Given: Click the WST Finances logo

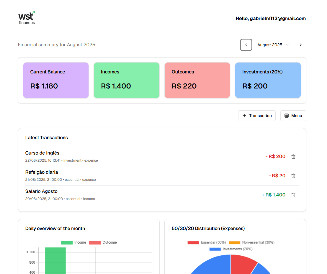Looking at the screenshot, I should point(27,18).
